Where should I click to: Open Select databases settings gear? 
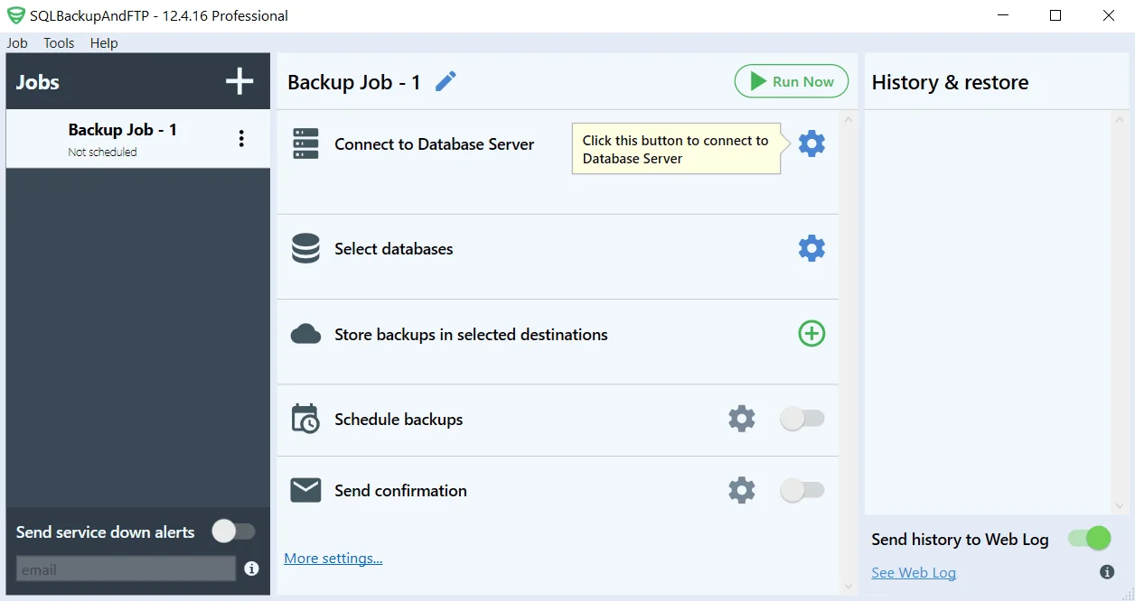pyautogui.click(x=811, y=247)
